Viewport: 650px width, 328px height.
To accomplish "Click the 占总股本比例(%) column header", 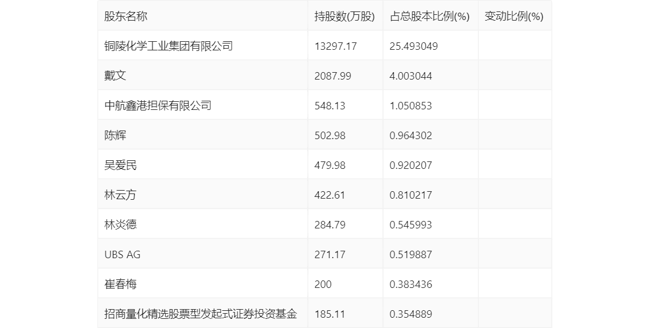I will [429, 16].
